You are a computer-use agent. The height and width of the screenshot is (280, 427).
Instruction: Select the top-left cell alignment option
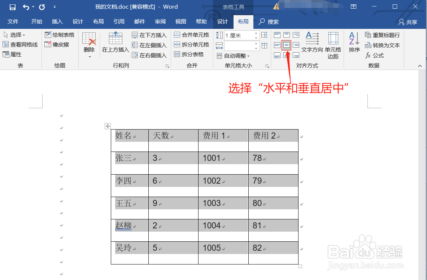[x=277, y=35]
